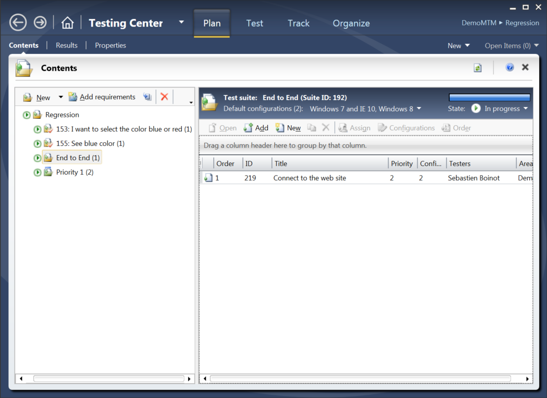This screenshot has width=547, height=398.
Task: Click the New test case icon in suite toolbar
Action: pyautogui.click(x=280, y=128)
